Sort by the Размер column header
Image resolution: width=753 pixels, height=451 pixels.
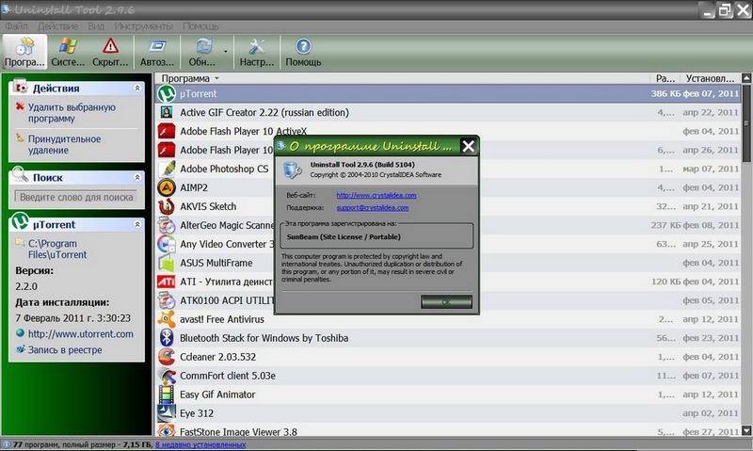point(665,78)
